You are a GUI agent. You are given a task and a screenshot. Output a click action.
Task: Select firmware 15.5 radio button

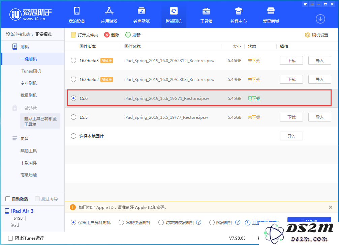click(73, 117)
